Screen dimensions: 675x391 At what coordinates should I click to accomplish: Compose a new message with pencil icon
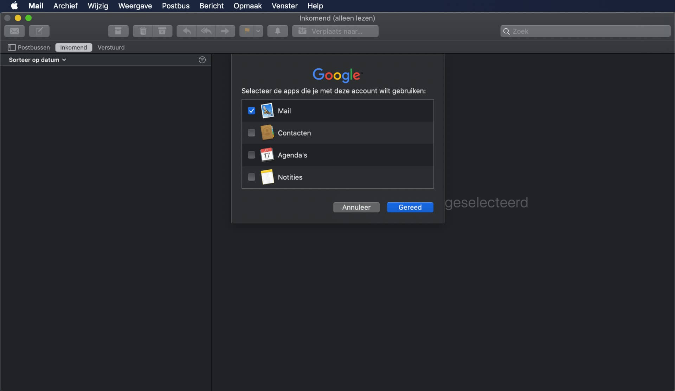(x=39, y=31)
